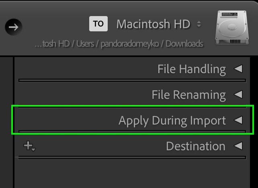
Task: Click the Users segment in destination path
Action: pyautogui.click(x=85, y=44)
